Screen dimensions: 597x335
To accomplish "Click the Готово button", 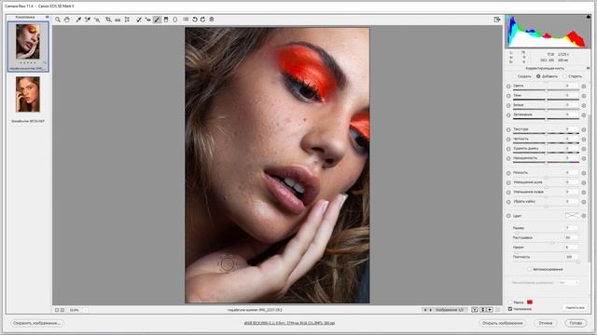I will (x=576, y=323).
